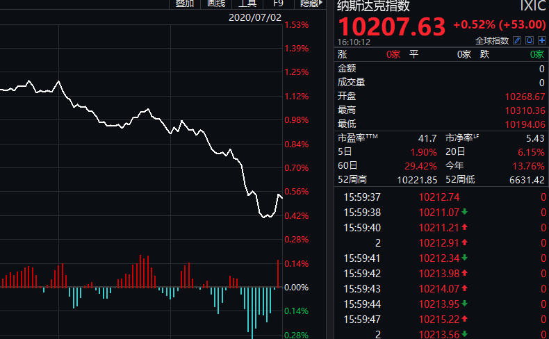The height and width of the screenshot is (339, 549).
Task: Click the 最低 value 10194.06
Action: [x=525, y=124]
